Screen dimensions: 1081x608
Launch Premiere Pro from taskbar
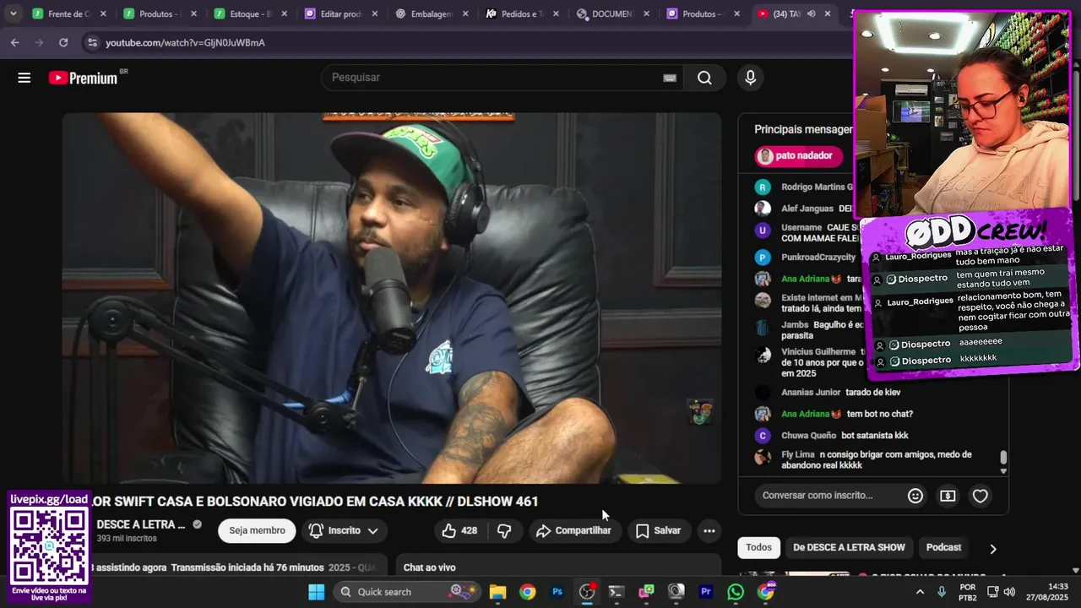pos(706,591)
